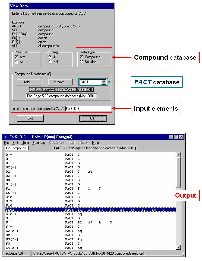
Task: Open the Units menu
Action: (25, 143)
